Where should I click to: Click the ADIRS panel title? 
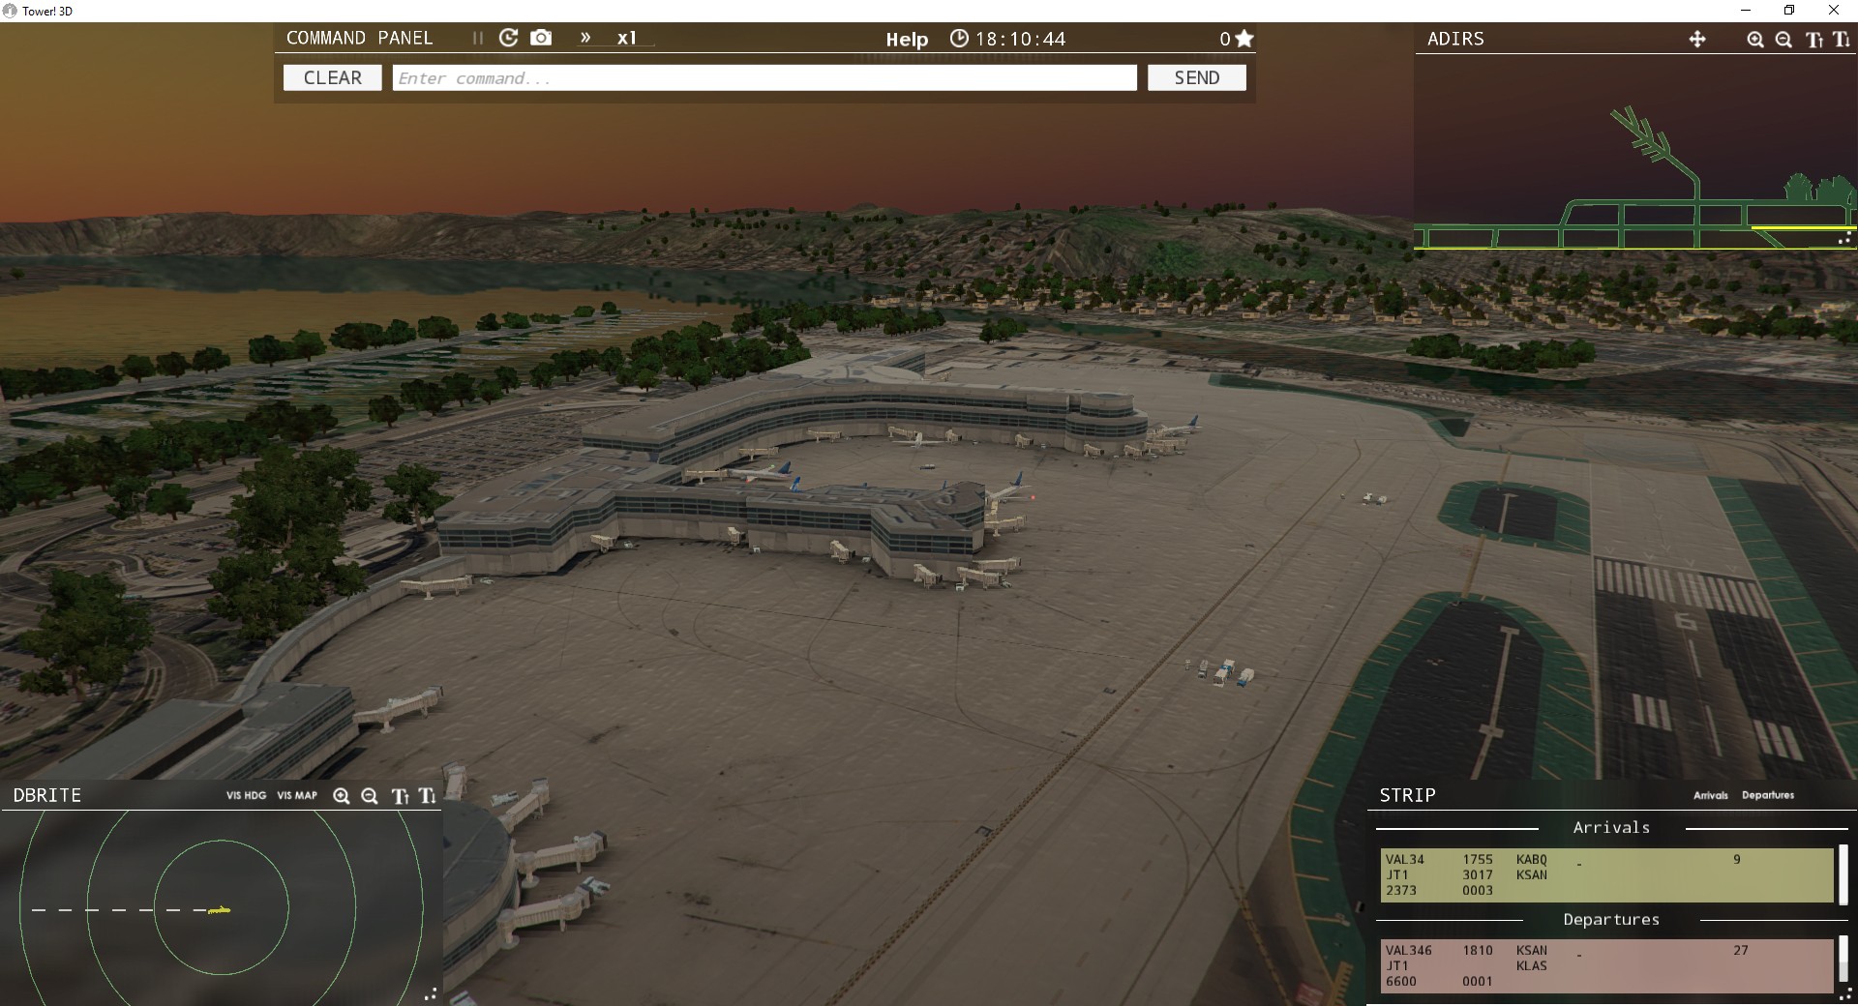(1455, 40)
